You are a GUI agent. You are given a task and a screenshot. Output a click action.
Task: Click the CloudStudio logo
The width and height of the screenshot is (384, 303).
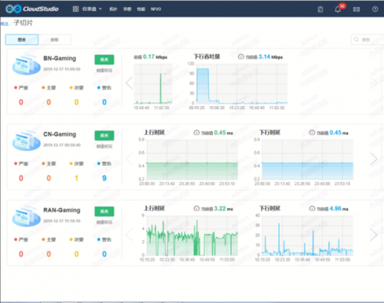tap(32, 9)
